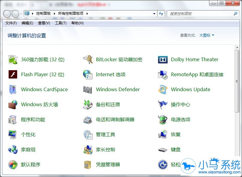Click the scrollbar up arrow

click(237, 47)
